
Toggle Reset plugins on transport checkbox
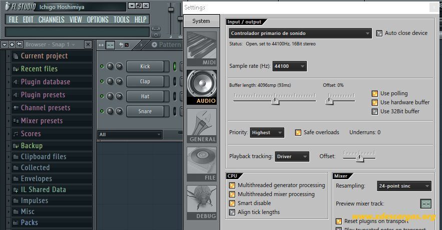coord(338,222)
